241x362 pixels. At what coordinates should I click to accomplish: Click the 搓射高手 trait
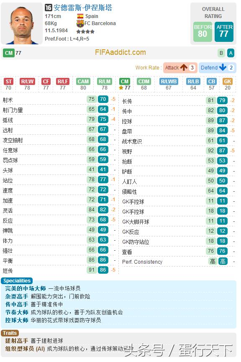17,341
